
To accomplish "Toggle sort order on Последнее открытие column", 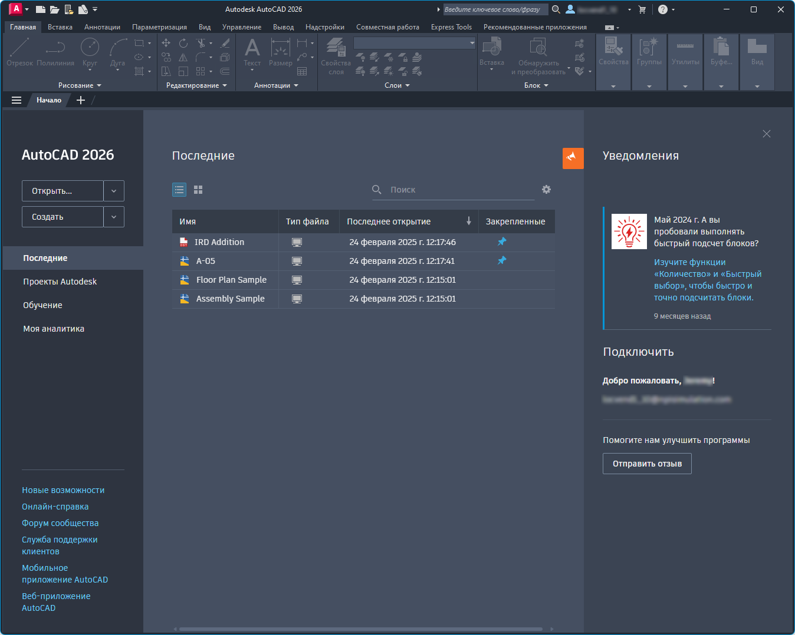I will [x=469, y=221].
